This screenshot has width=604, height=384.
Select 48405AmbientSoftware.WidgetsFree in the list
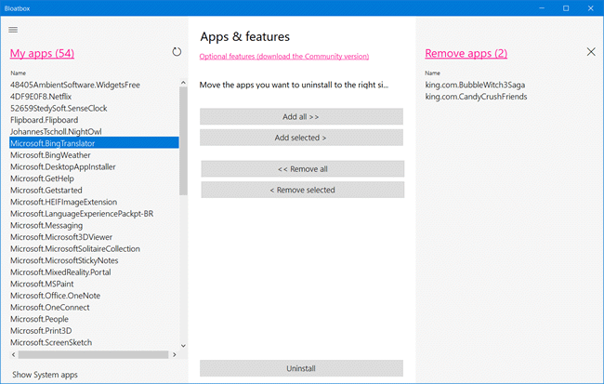pyautogui.click(x=94, y=85)
